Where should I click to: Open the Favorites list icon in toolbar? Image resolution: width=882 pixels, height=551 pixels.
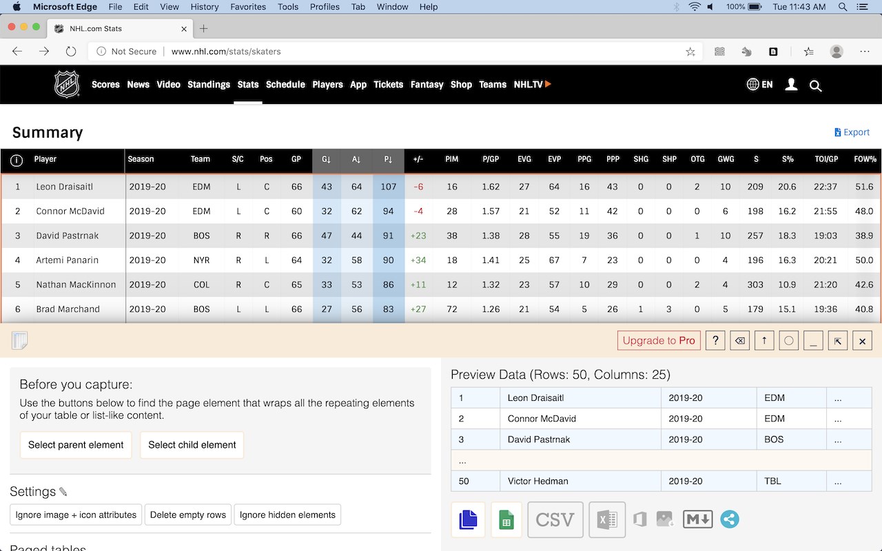[809, 52]
